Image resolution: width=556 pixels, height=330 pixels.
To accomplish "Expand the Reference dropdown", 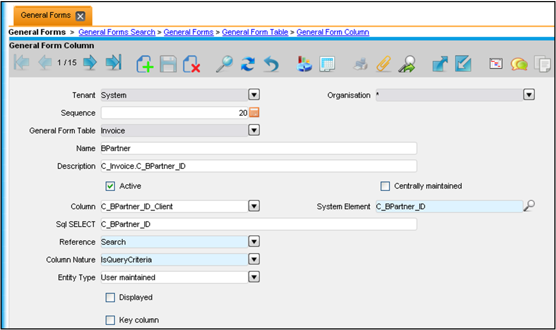I will point(254,242).
